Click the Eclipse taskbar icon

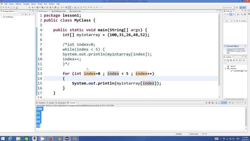pos(67,138)
